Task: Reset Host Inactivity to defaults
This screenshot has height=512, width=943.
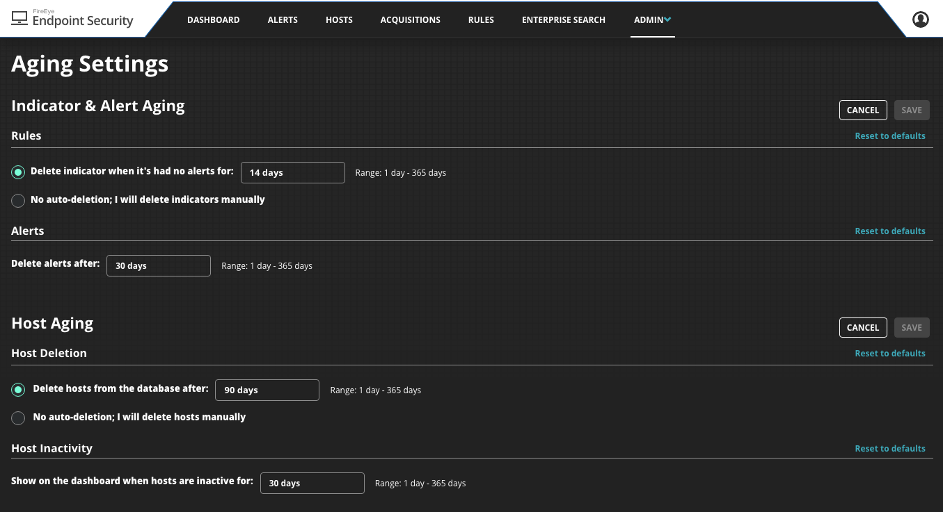Action: (890, 448)
